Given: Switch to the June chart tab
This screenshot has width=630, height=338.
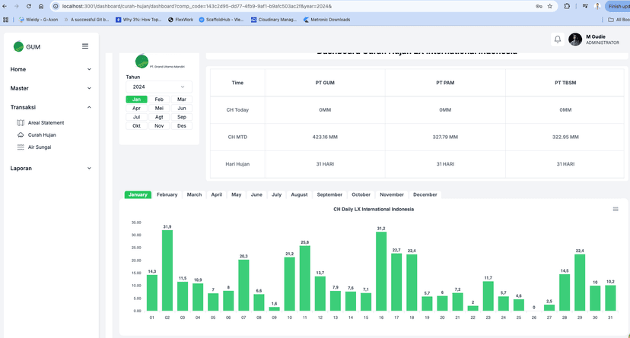Looking at the screenshot, I should (x=256, y=194).
